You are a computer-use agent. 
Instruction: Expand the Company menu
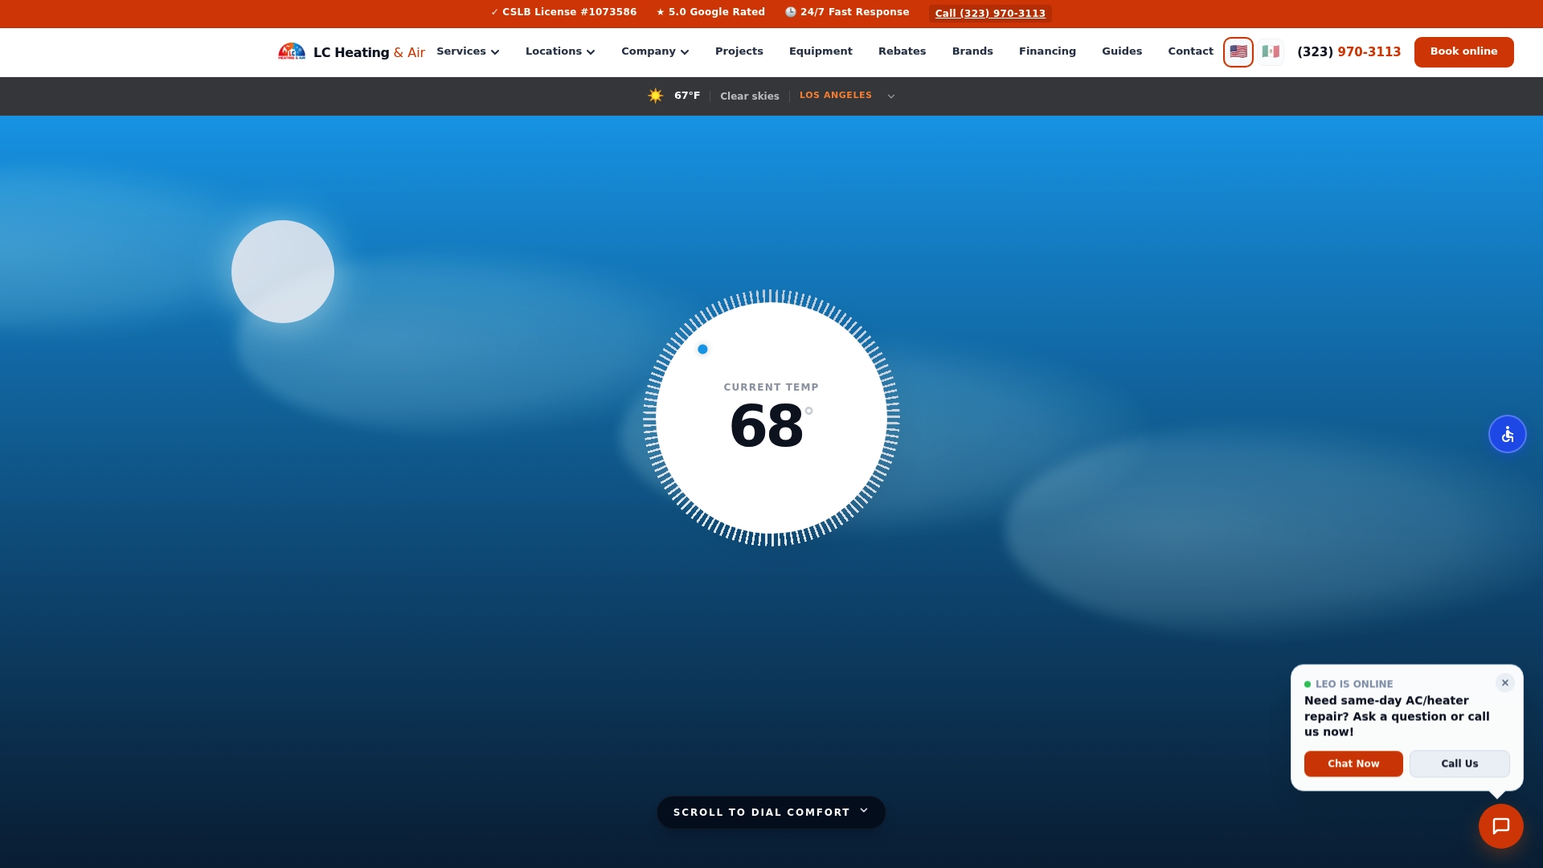[655, 51]
